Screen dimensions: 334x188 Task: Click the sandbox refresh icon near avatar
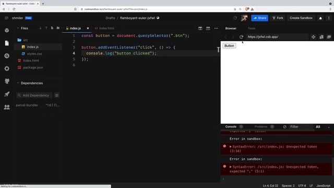(235, 18)
